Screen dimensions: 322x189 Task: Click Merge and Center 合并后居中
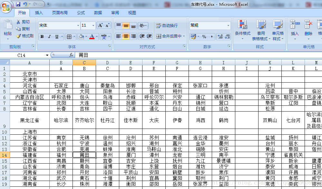point(169,36)
